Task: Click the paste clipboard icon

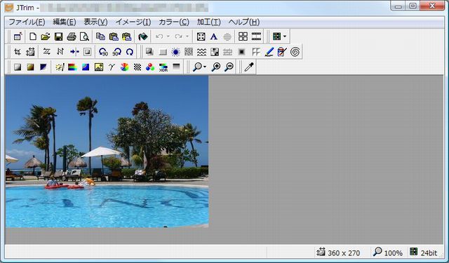Action: click(x=114, y=36)
